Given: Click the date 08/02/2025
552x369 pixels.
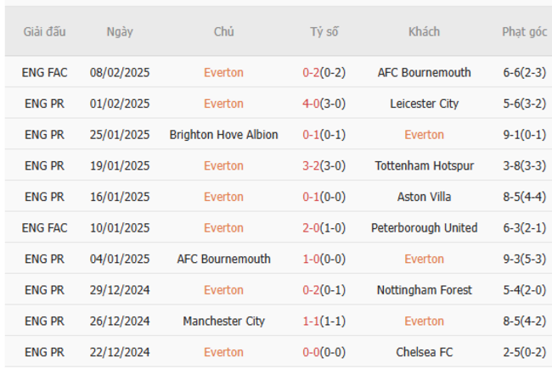Looking at the screenshot, I should [x=120, y=72].
